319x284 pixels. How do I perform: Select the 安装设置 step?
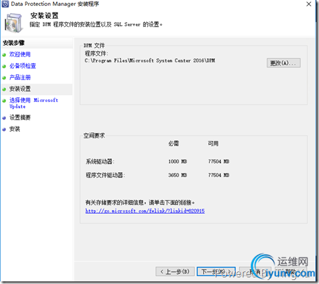coord(20,89)
